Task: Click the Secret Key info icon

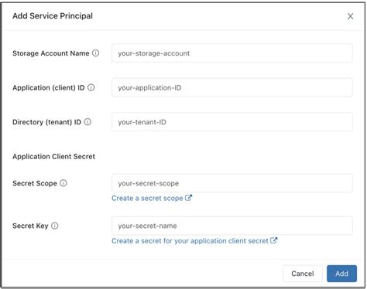Action: tap(55, 226)
